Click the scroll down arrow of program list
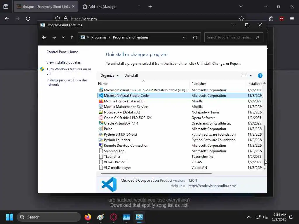299x224 pixels. coord(265,168)
